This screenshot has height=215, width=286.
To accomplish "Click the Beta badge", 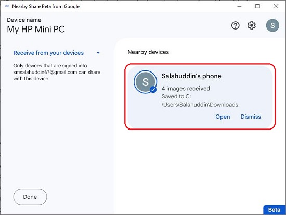I will (275, 210).
